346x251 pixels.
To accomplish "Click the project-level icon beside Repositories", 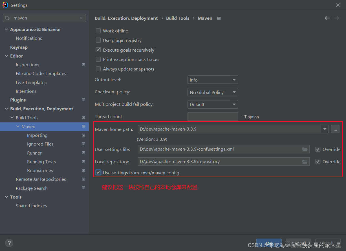I will [x=83, y=170].
